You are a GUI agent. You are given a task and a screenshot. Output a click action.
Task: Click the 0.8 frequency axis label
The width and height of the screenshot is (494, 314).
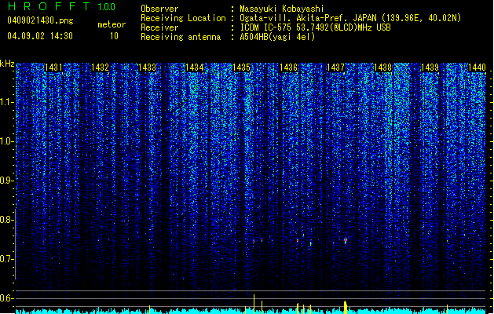pos(6,220)
